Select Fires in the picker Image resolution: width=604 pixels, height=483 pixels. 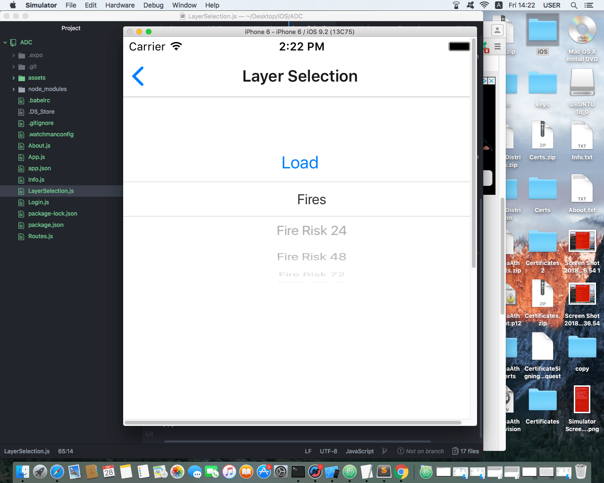[x=311, y=200]
